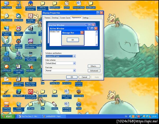Open the Windows start menu
The width and height of the screenshot is (159, 124).
click(8, 116)
